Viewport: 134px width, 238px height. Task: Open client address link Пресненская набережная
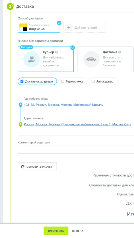click(77, 125)
